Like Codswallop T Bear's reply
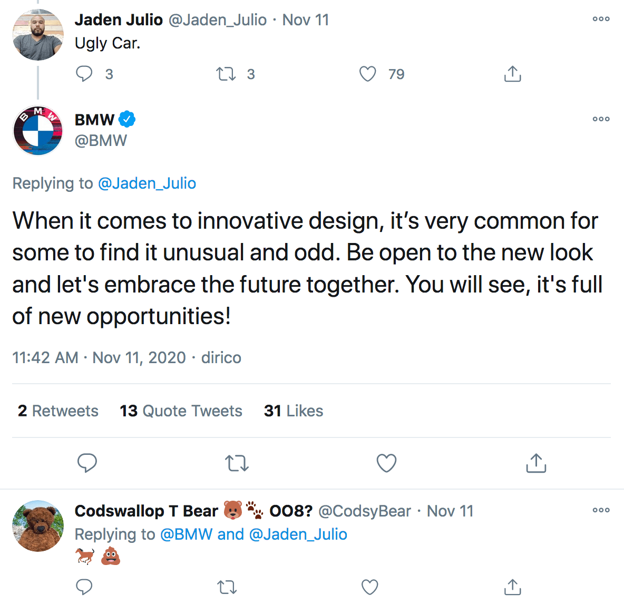The width and height of the screenshot is (624, 604). (x=370, y=587)
